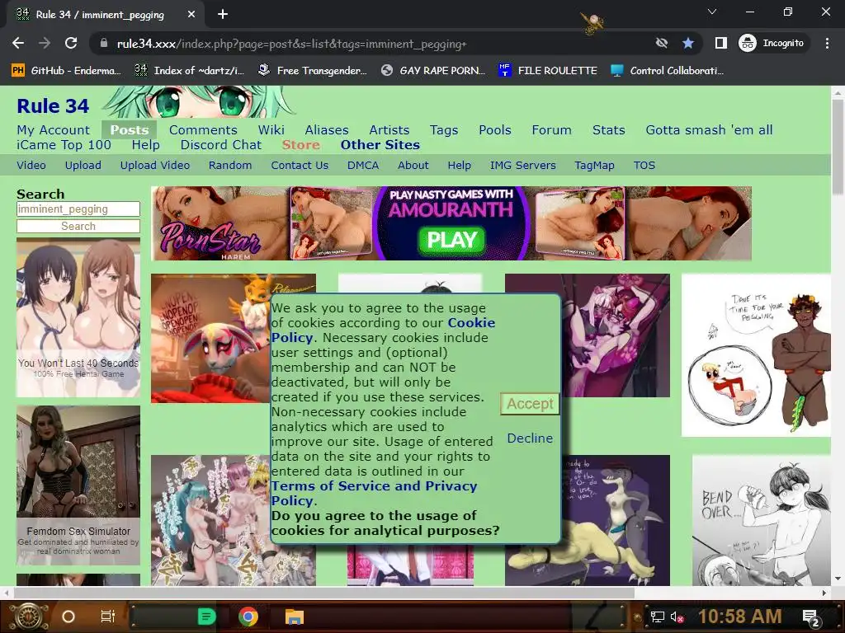Open the About page
This screenshot has height=633, width=845.
coord(413,165)
